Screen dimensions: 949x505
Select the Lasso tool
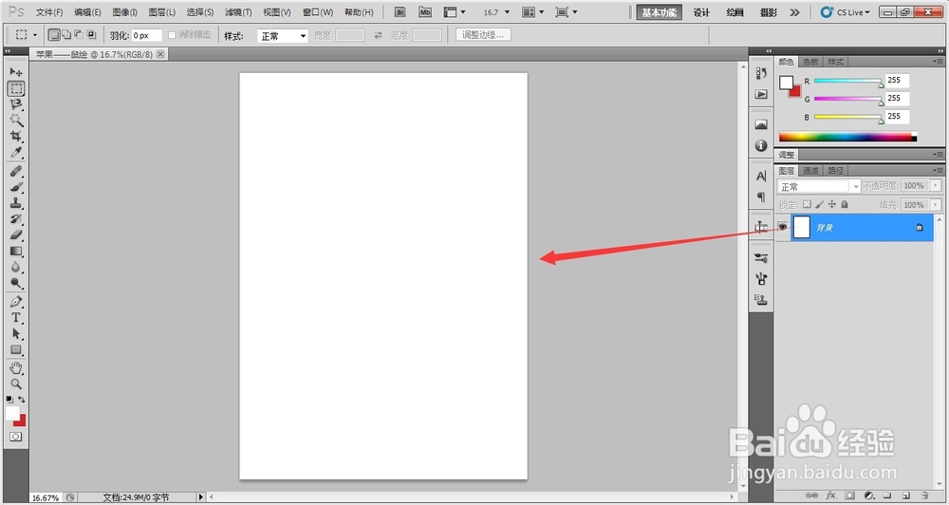pyautogui.click(x=16, y=104)
